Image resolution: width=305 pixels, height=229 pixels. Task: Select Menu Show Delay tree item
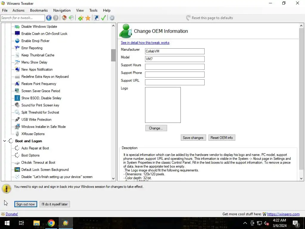tap(34, 62)
